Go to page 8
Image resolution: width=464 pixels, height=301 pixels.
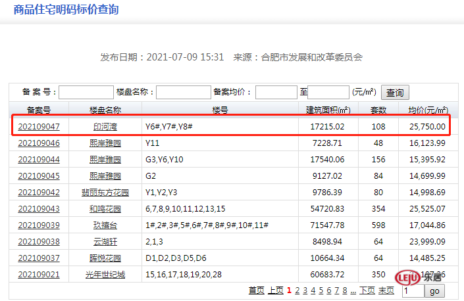[345, 290]
